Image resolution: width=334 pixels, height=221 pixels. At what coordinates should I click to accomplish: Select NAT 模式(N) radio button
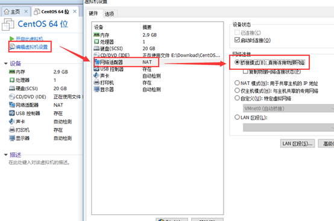(237, 82)
